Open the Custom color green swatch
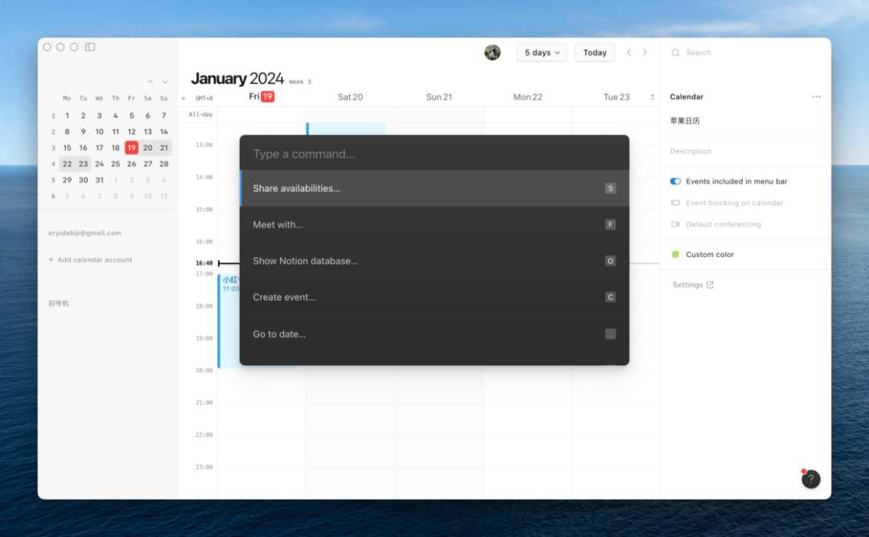The width and height of the screenshot is (869, 537). pos(675,254)
